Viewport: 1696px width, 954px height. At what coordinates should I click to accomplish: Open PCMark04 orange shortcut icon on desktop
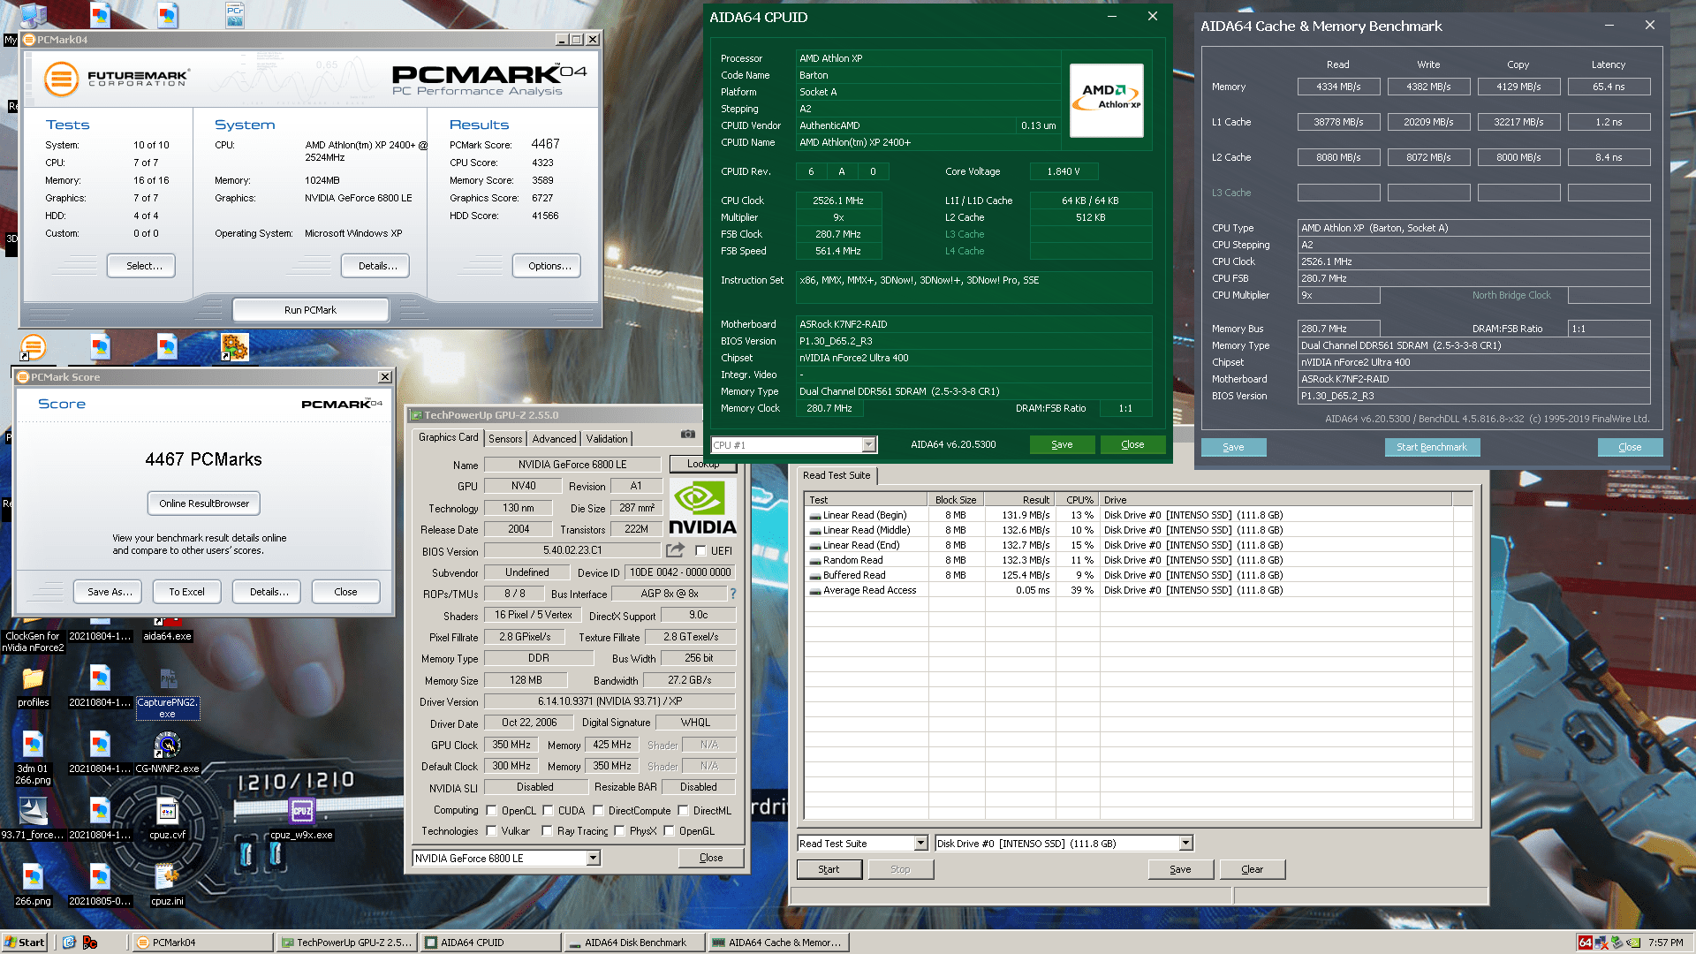(33, 347)
